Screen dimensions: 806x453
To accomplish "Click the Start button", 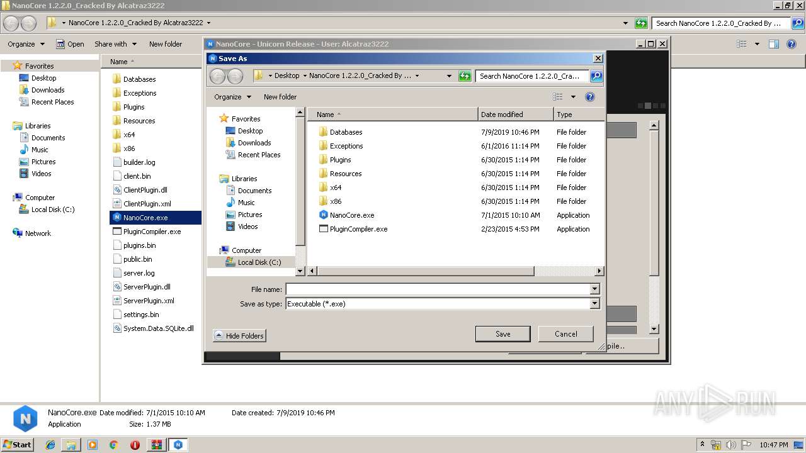I will 17,445.
